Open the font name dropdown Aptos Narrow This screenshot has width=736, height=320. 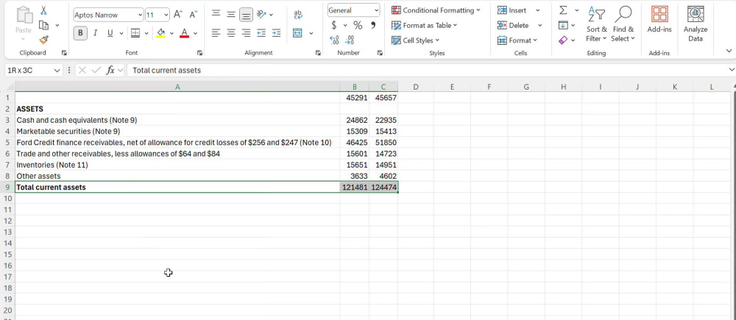tap(140, 15)
